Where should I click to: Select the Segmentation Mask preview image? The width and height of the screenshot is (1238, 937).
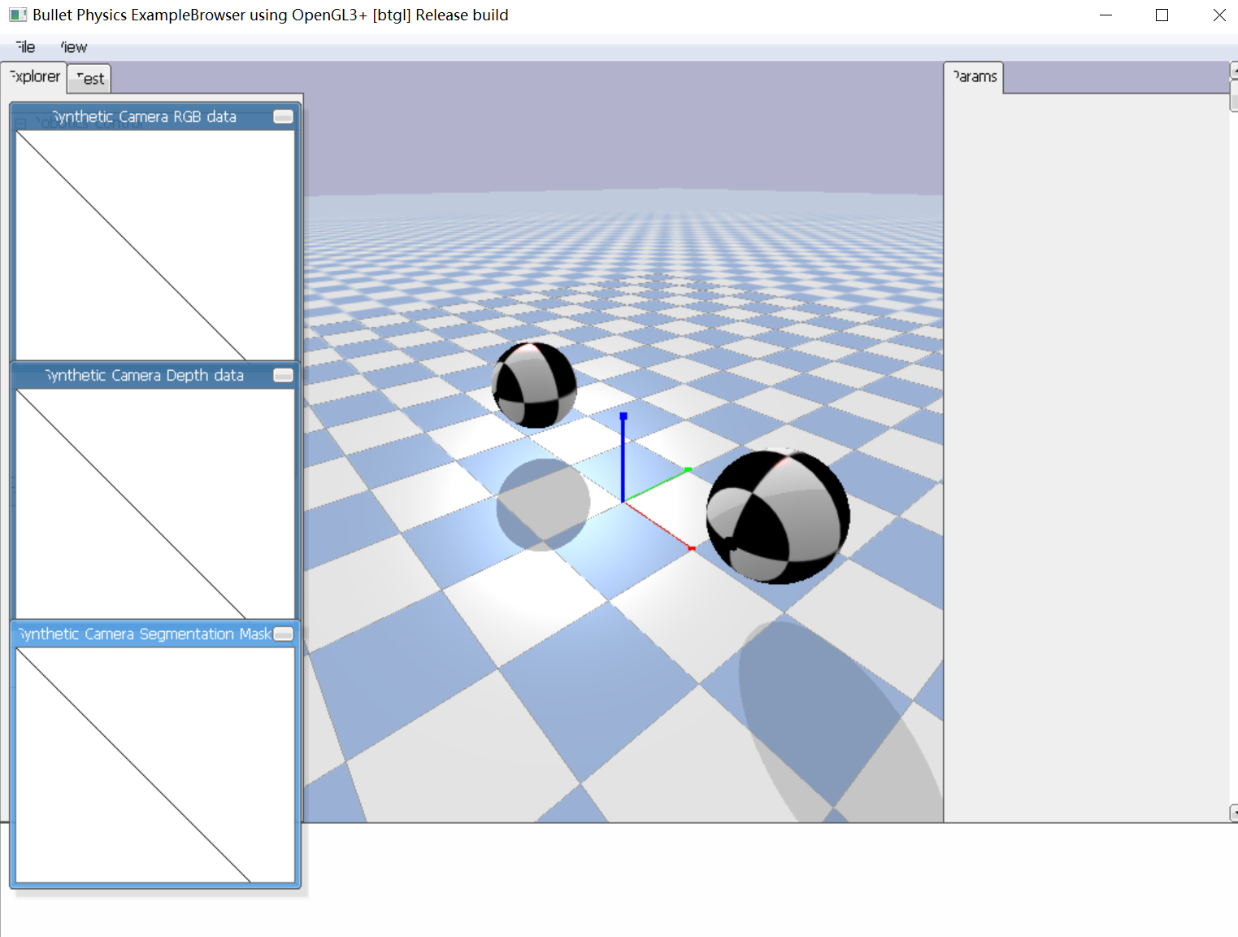pyautogui.click(x=154, y=760)
